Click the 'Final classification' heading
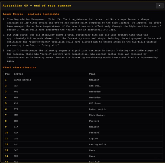This screenshot has width=165, height=163. (x=20, y=67)
